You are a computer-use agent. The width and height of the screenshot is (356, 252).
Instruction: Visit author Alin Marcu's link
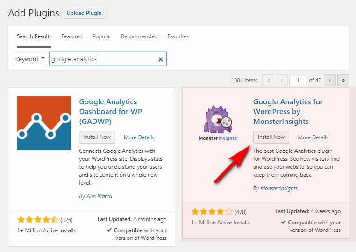tap(99, 196)
